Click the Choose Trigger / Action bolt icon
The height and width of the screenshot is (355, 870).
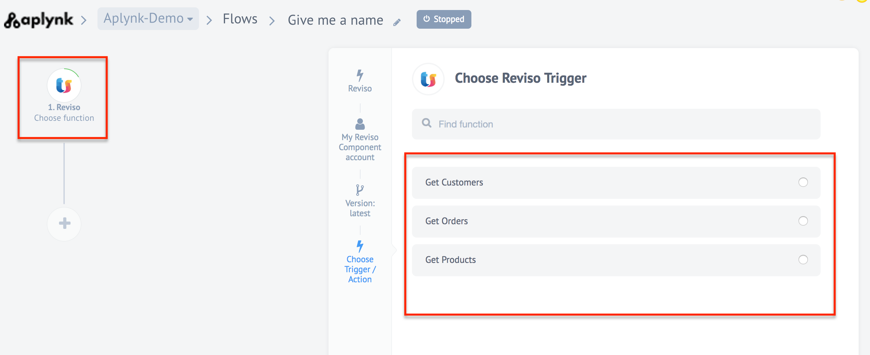click(x=360, y=246)
